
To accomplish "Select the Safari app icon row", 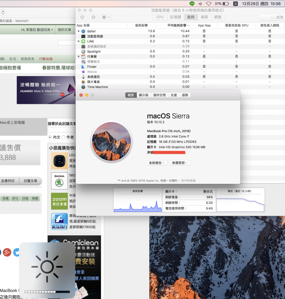I will [x=83, y=31].
